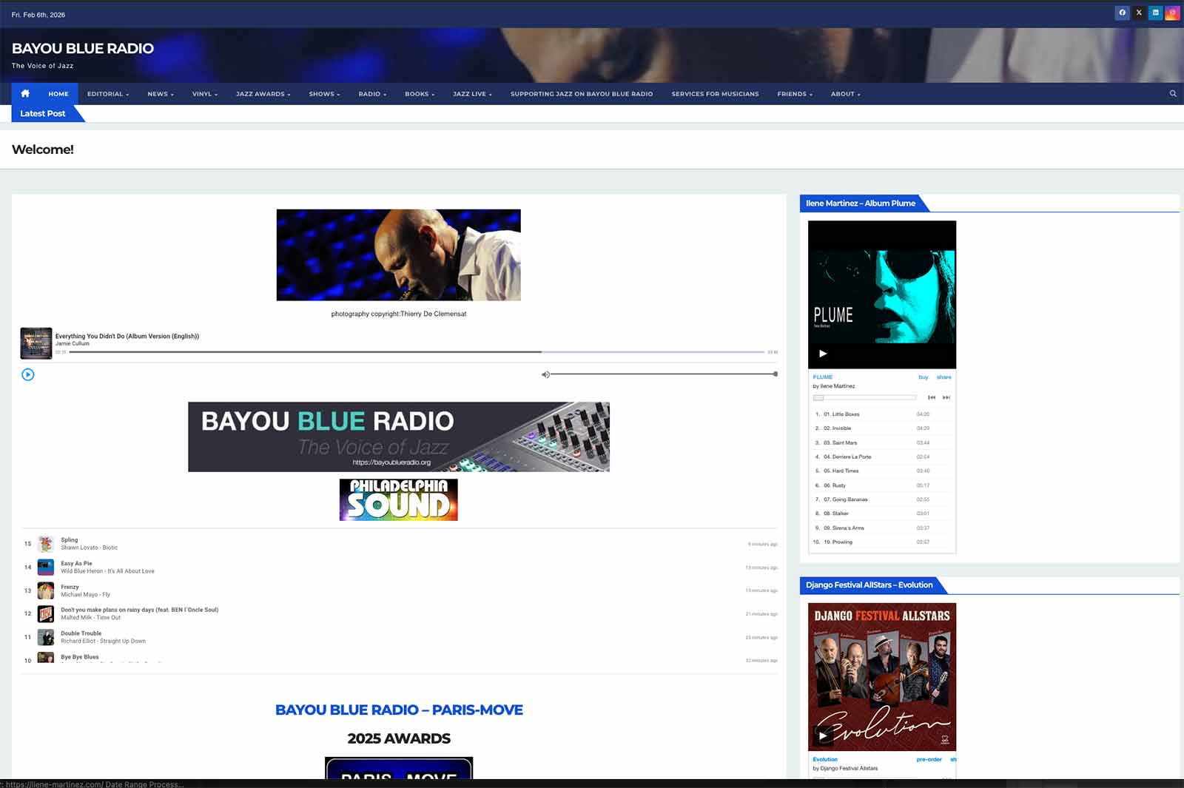Open the search magnifier icon
Viewport: 1184px width, 788px height.
(x=1173, y=93)
